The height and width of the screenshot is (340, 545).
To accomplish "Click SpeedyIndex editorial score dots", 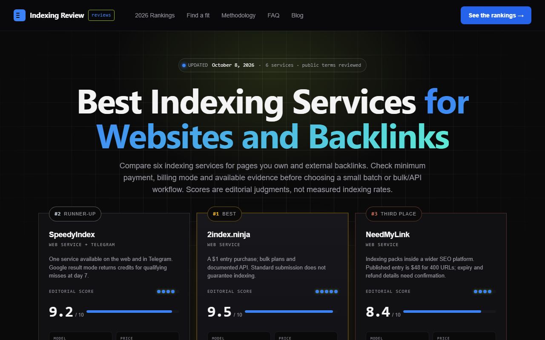I will click(168, 292).
